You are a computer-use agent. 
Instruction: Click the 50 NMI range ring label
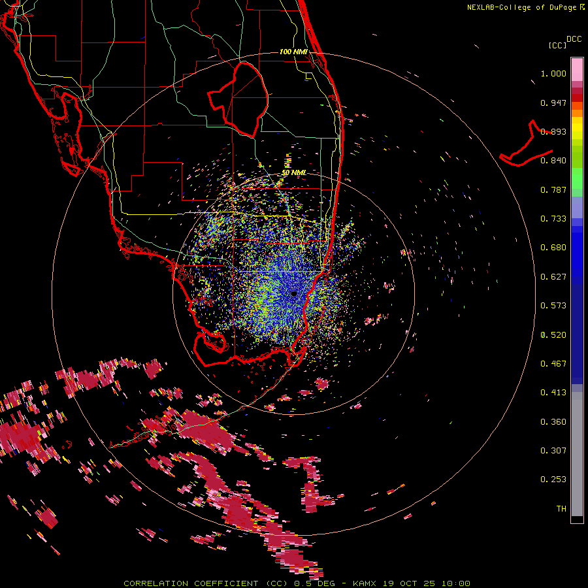[x=293, y=173]
